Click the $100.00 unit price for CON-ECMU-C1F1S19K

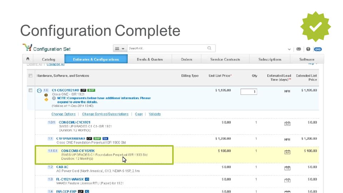click(x=224, y=151)
